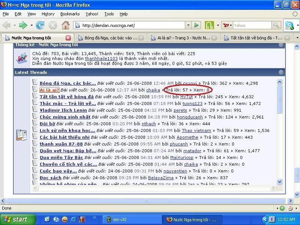Viewport: 300px width, 225px height.
Task: Click inside the Yahoo search field
Action: tap(251, 25)
